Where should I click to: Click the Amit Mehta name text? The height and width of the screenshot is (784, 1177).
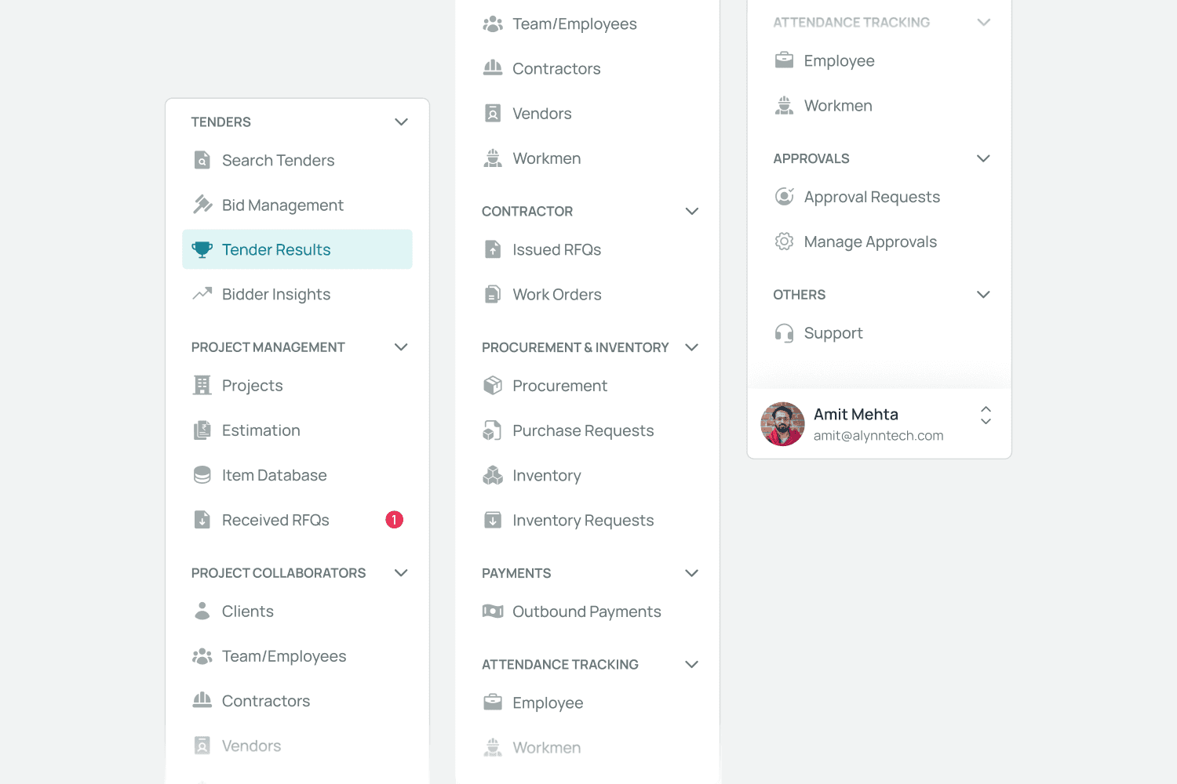[x=855, y=414]
